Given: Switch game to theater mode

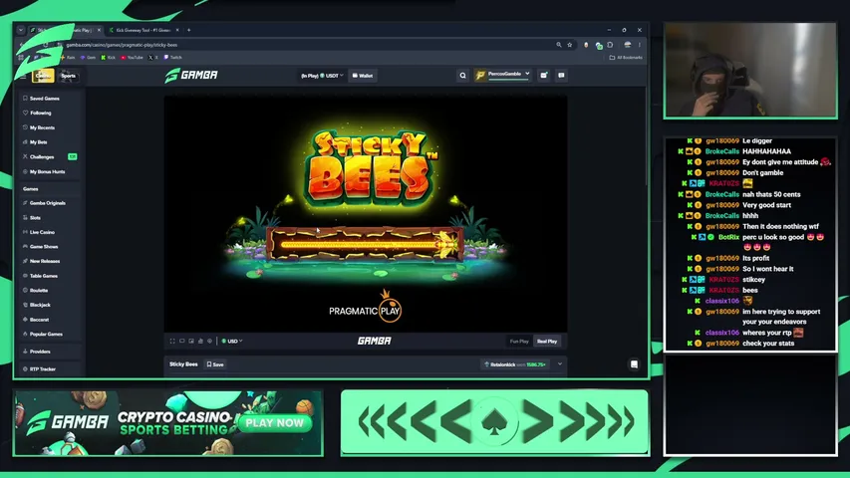Looking at the screenshot, I should point(182,341).
